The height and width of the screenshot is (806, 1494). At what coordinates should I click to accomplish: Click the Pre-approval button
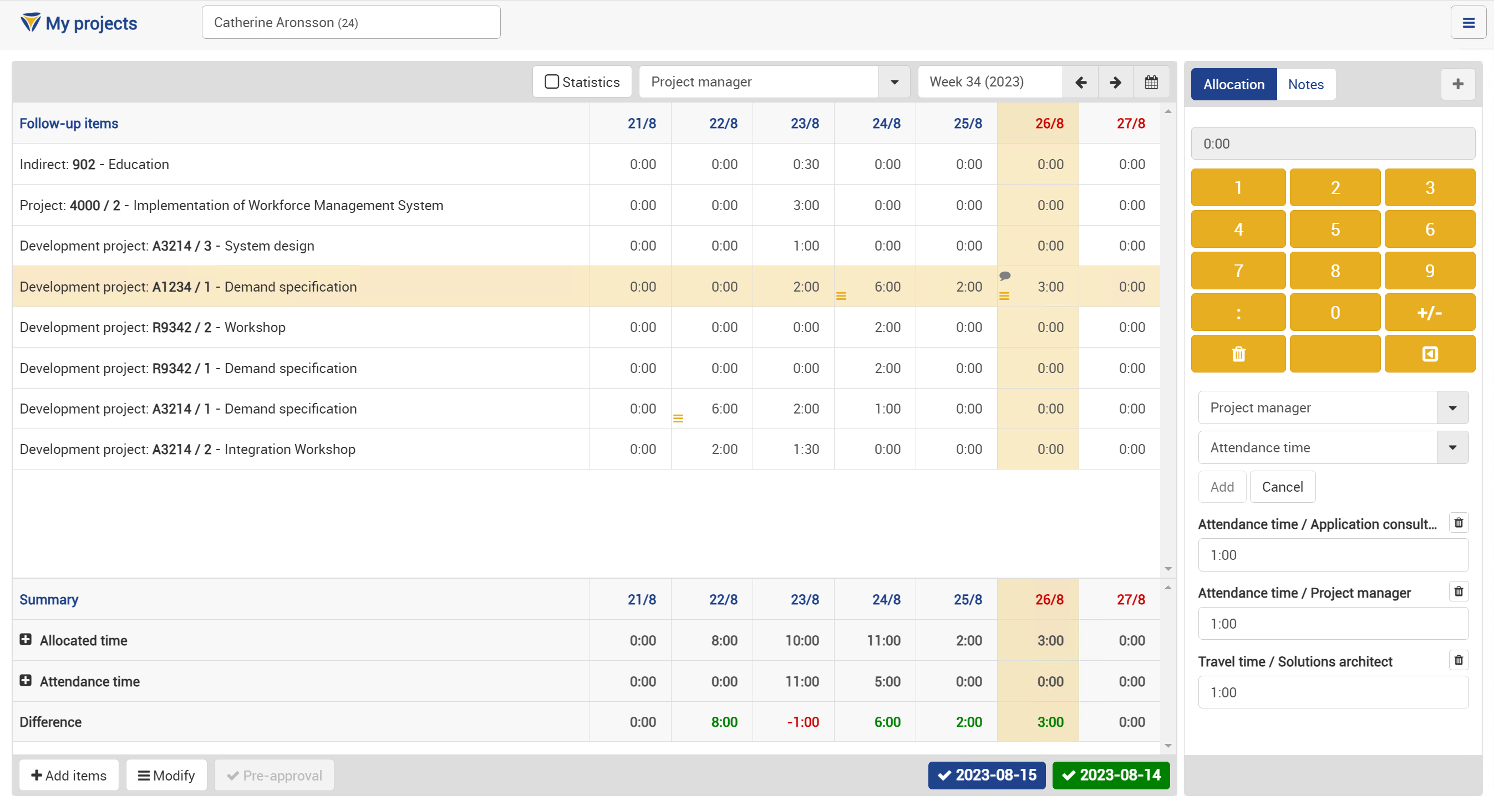(x=274, y=776)
